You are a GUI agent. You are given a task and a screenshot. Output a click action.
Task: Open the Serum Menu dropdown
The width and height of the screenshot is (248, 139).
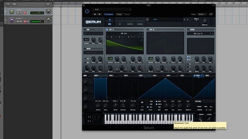(x=196, y=19)
